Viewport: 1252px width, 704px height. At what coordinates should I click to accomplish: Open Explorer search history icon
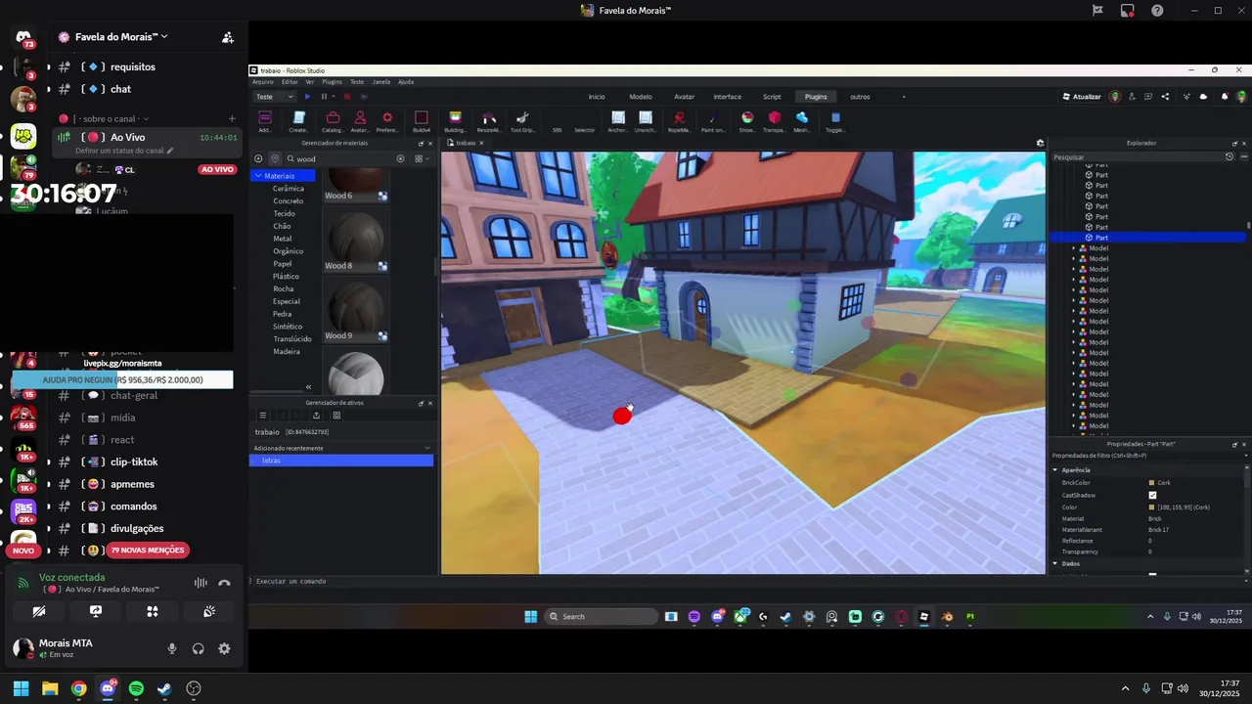coord(1230,156)
